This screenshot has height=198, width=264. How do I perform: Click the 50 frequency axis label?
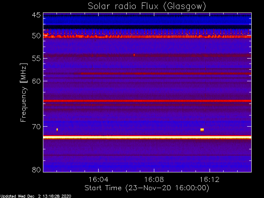point(36,36)
